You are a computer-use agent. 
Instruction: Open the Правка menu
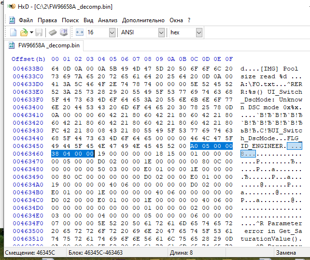[x=47, y=20]
